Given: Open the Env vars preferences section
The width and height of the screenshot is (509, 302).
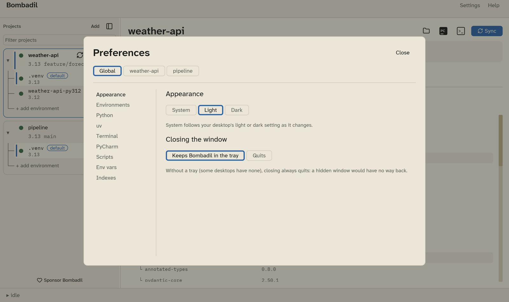Looking at the screenshot, I should pyautogui.click(x=107, y=167).
